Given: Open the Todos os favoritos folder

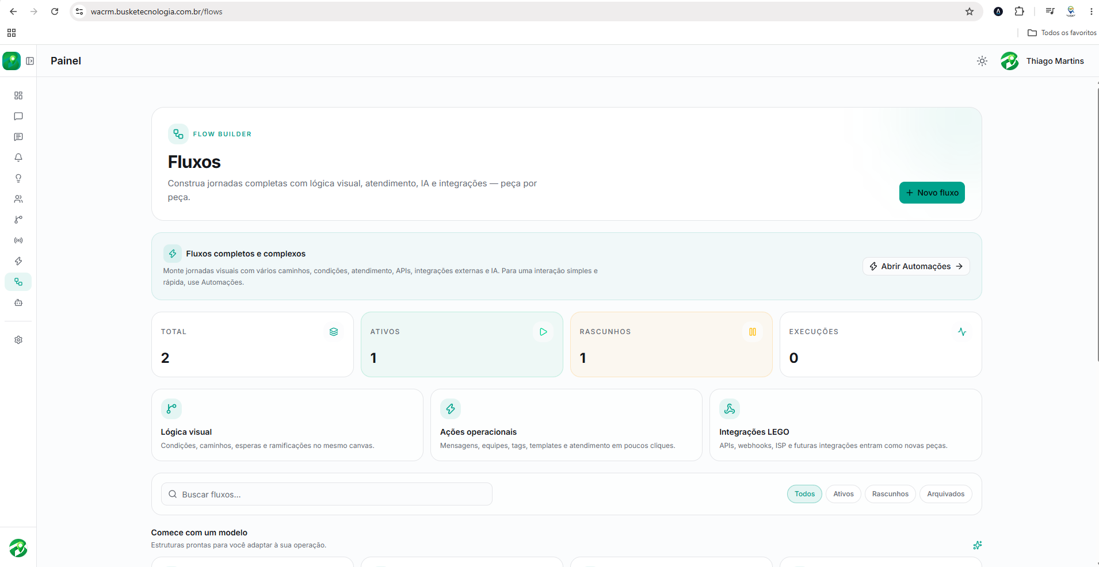Looking at the screenshot, I should pyautogui.click(x=1062, y=33).
